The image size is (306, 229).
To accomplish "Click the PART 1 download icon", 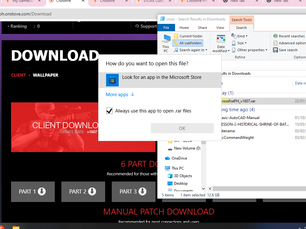I will tap(42, 191).
